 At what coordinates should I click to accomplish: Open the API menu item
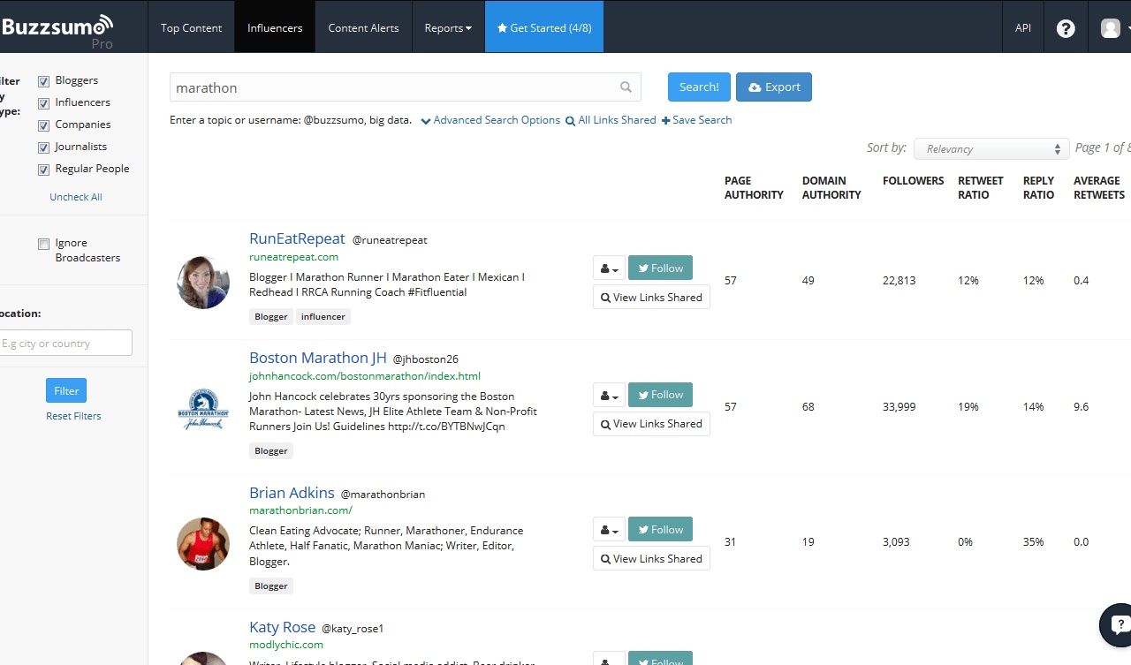[x=1023, y=28]
